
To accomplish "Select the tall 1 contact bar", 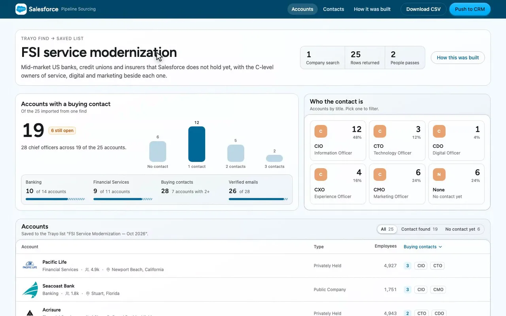I will pos(196,144).
